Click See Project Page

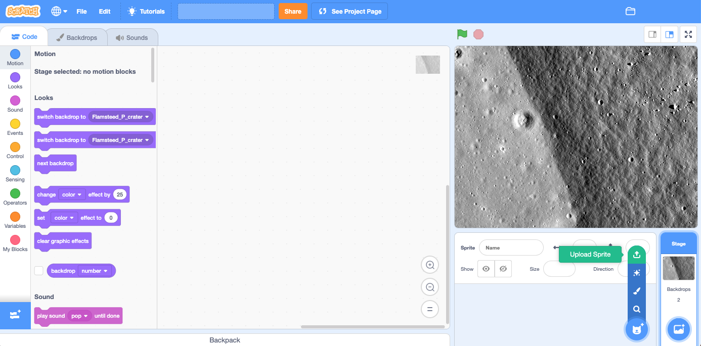click(x=349, y=11)
